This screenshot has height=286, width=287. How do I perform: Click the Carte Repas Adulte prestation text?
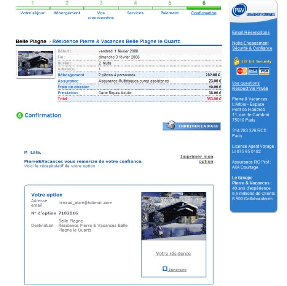pos(115,92)
